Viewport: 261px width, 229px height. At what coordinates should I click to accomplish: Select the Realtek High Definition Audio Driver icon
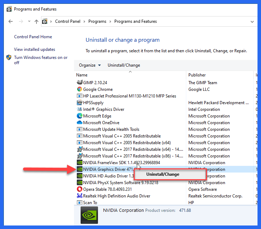click(80, 196)
